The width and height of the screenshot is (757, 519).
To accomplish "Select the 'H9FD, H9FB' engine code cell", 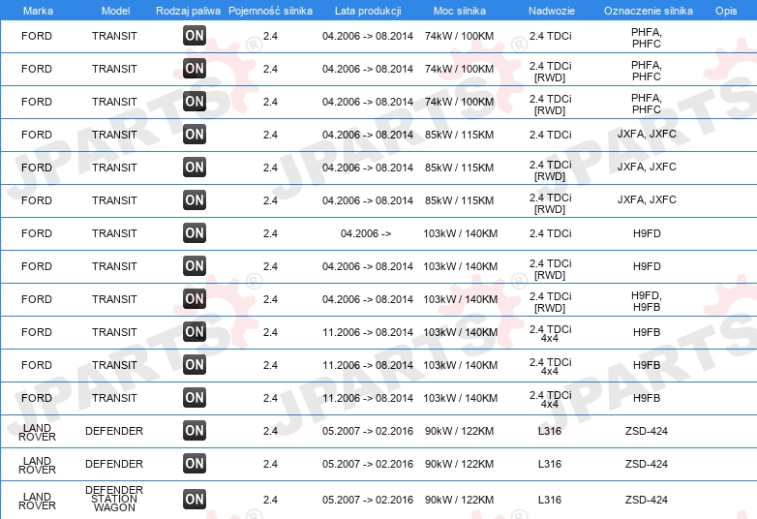I will (x=647, y=301).
